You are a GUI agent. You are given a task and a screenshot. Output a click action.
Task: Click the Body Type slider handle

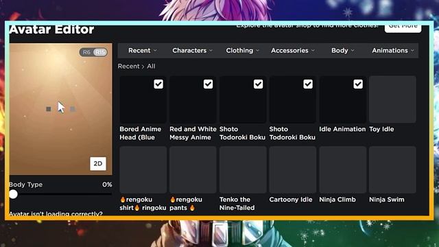[x=13, y=194]
